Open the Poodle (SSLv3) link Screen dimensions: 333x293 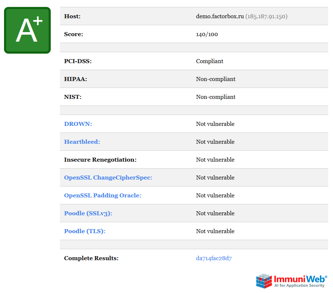point(88,213)
